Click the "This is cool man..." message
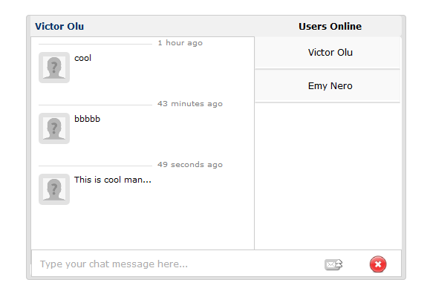 (113, 180)
